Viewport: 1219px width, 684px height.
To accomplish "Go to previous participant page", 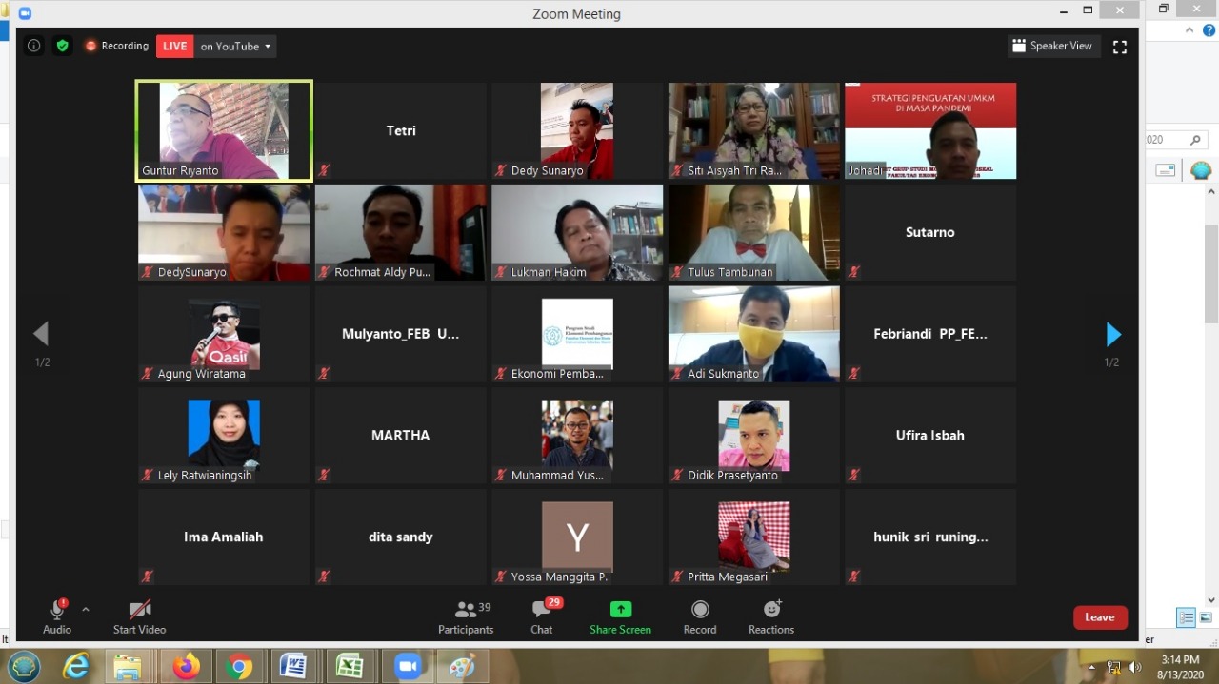I will point(41,333).
